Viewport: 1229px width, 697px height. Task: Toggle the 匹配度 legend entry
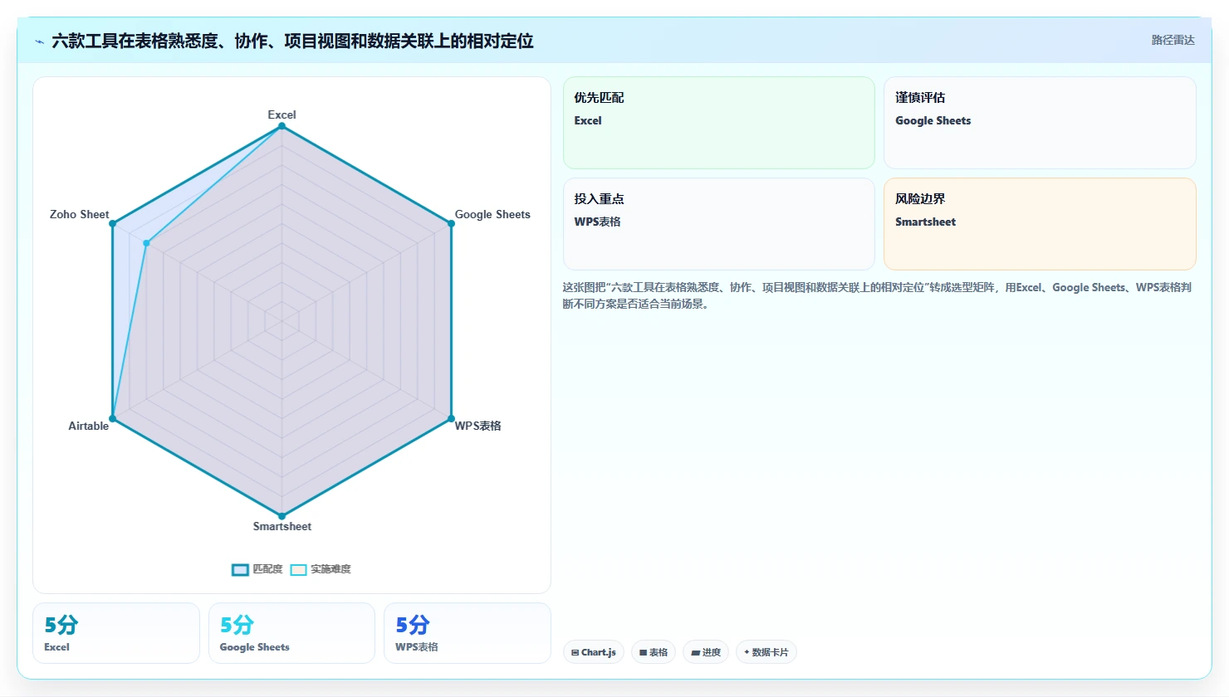pos(257,569)
